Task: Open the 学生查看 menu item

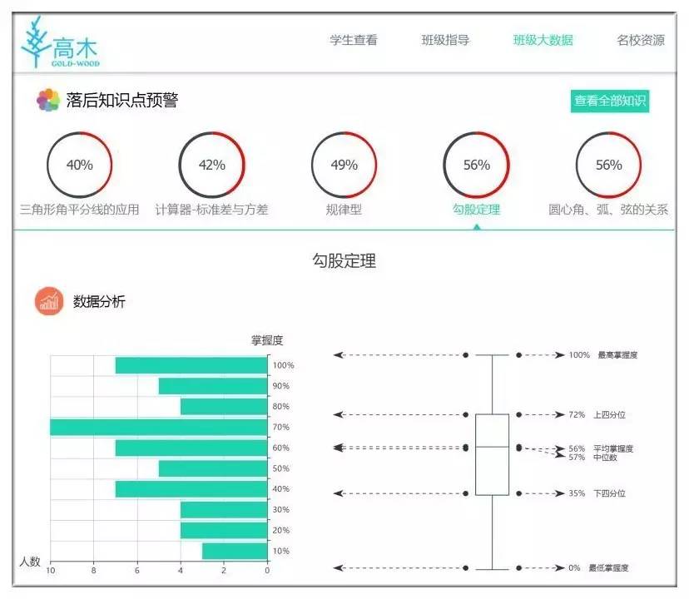Action: 353,40
